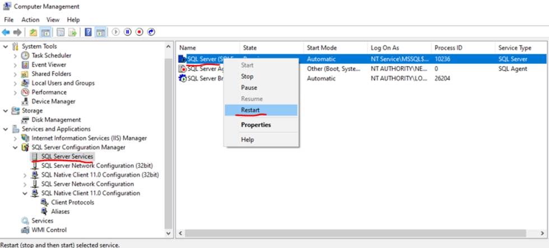Image resolution: width=549 pixels, height=248 pixels.
Task: Sort by the Service Type column header
Action: pyautogui.click(x=521, y=48)
